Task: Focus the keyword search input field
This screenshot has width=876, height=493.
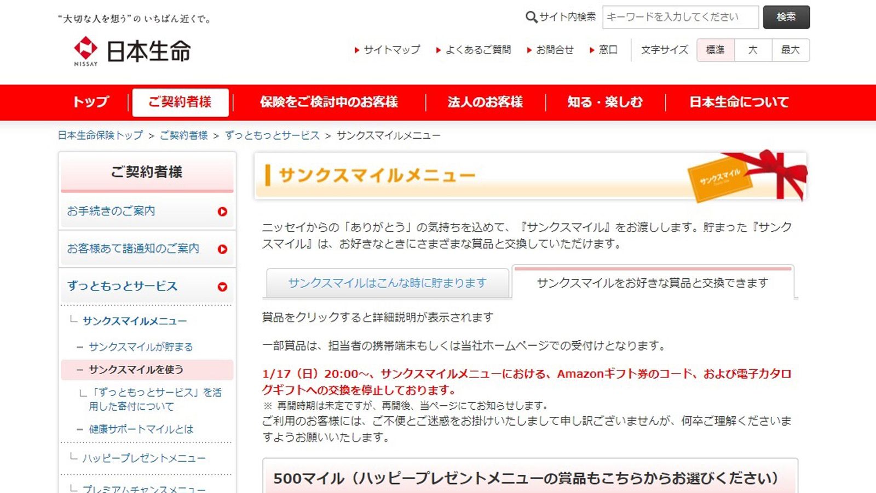Action: coord(681,17)
